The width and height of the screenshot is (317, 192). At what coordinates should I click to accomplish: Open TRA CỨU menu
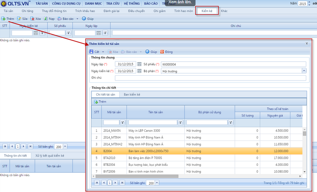pyautogui.click(x=113, y=3)
